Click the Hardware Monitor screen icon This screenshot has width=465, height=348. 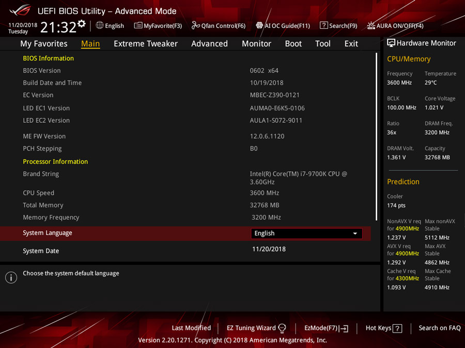391,43
